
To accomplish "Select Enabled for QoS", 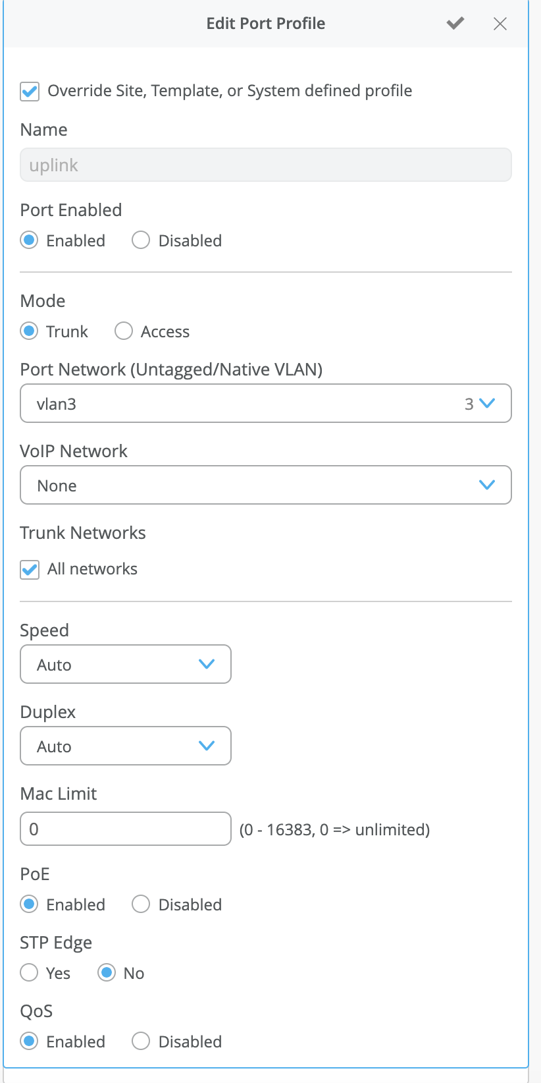I will click(x=29, y=1041).
